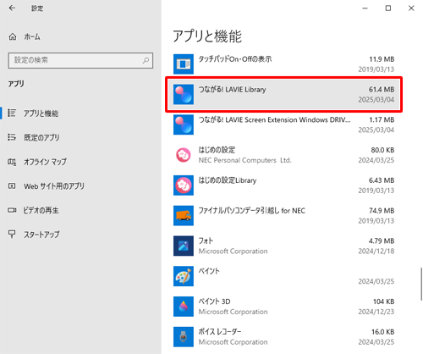Select はじめの設定 name above NEC Personal Computers
This screenshot has height=354, width=423.
point(217,150)
